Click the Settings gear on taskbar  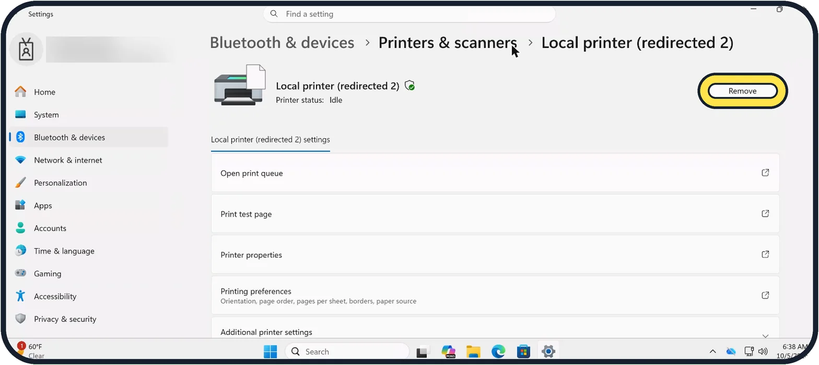pyautogui.click(x=548, y=351)
